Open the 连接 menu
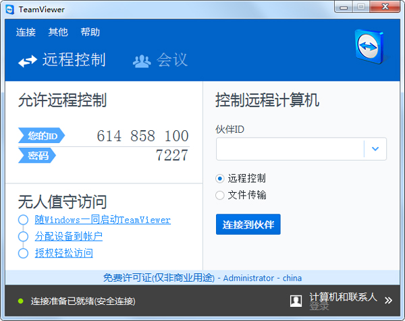 coord(26,32)
